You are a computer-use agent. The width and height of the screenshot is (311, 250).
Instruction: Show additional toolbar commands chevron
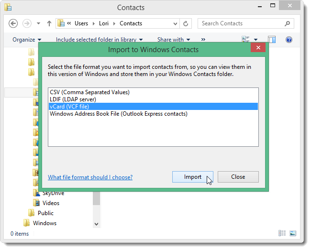point(203,39)
